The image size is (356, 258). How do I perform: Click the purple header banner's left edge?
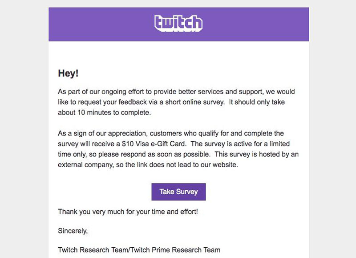(50, 25)
